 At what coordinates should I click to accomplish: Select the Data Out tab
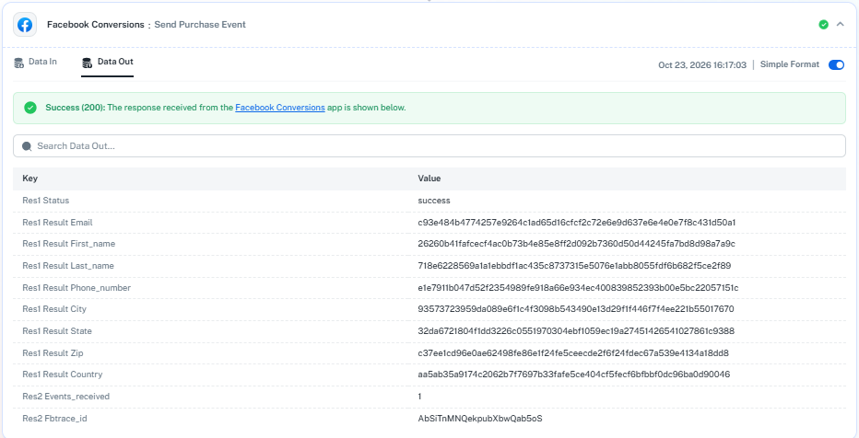tap(107, 63)
